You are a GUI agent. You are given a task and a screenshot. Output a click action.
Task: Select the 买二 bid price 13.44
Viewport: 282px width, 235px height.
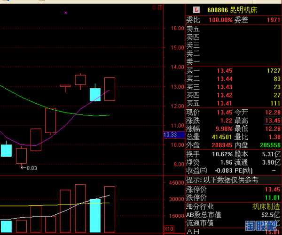tap(225, 79)
